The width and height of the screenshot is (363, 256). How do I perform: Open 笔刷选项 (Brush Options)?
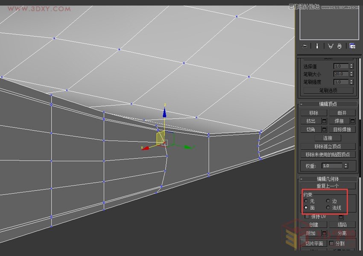point(328,90)
